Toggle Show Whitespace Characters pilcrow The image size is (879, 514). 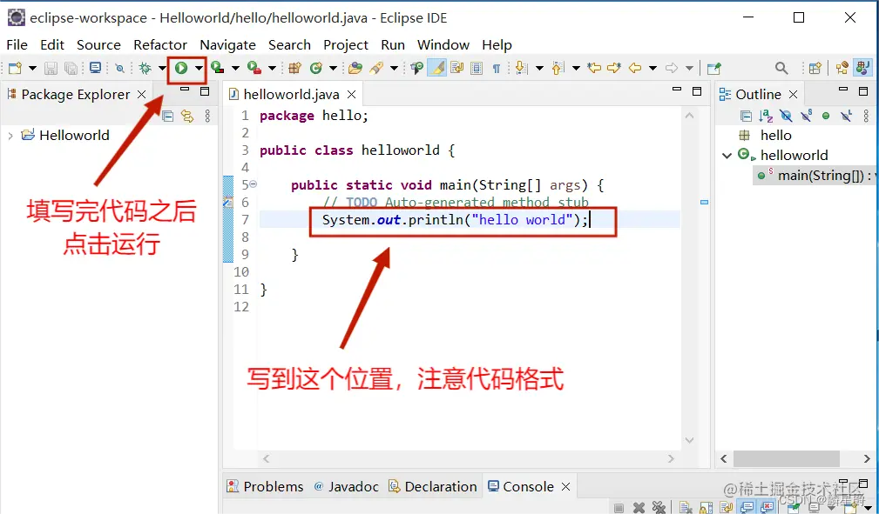[x=496, y=69]
